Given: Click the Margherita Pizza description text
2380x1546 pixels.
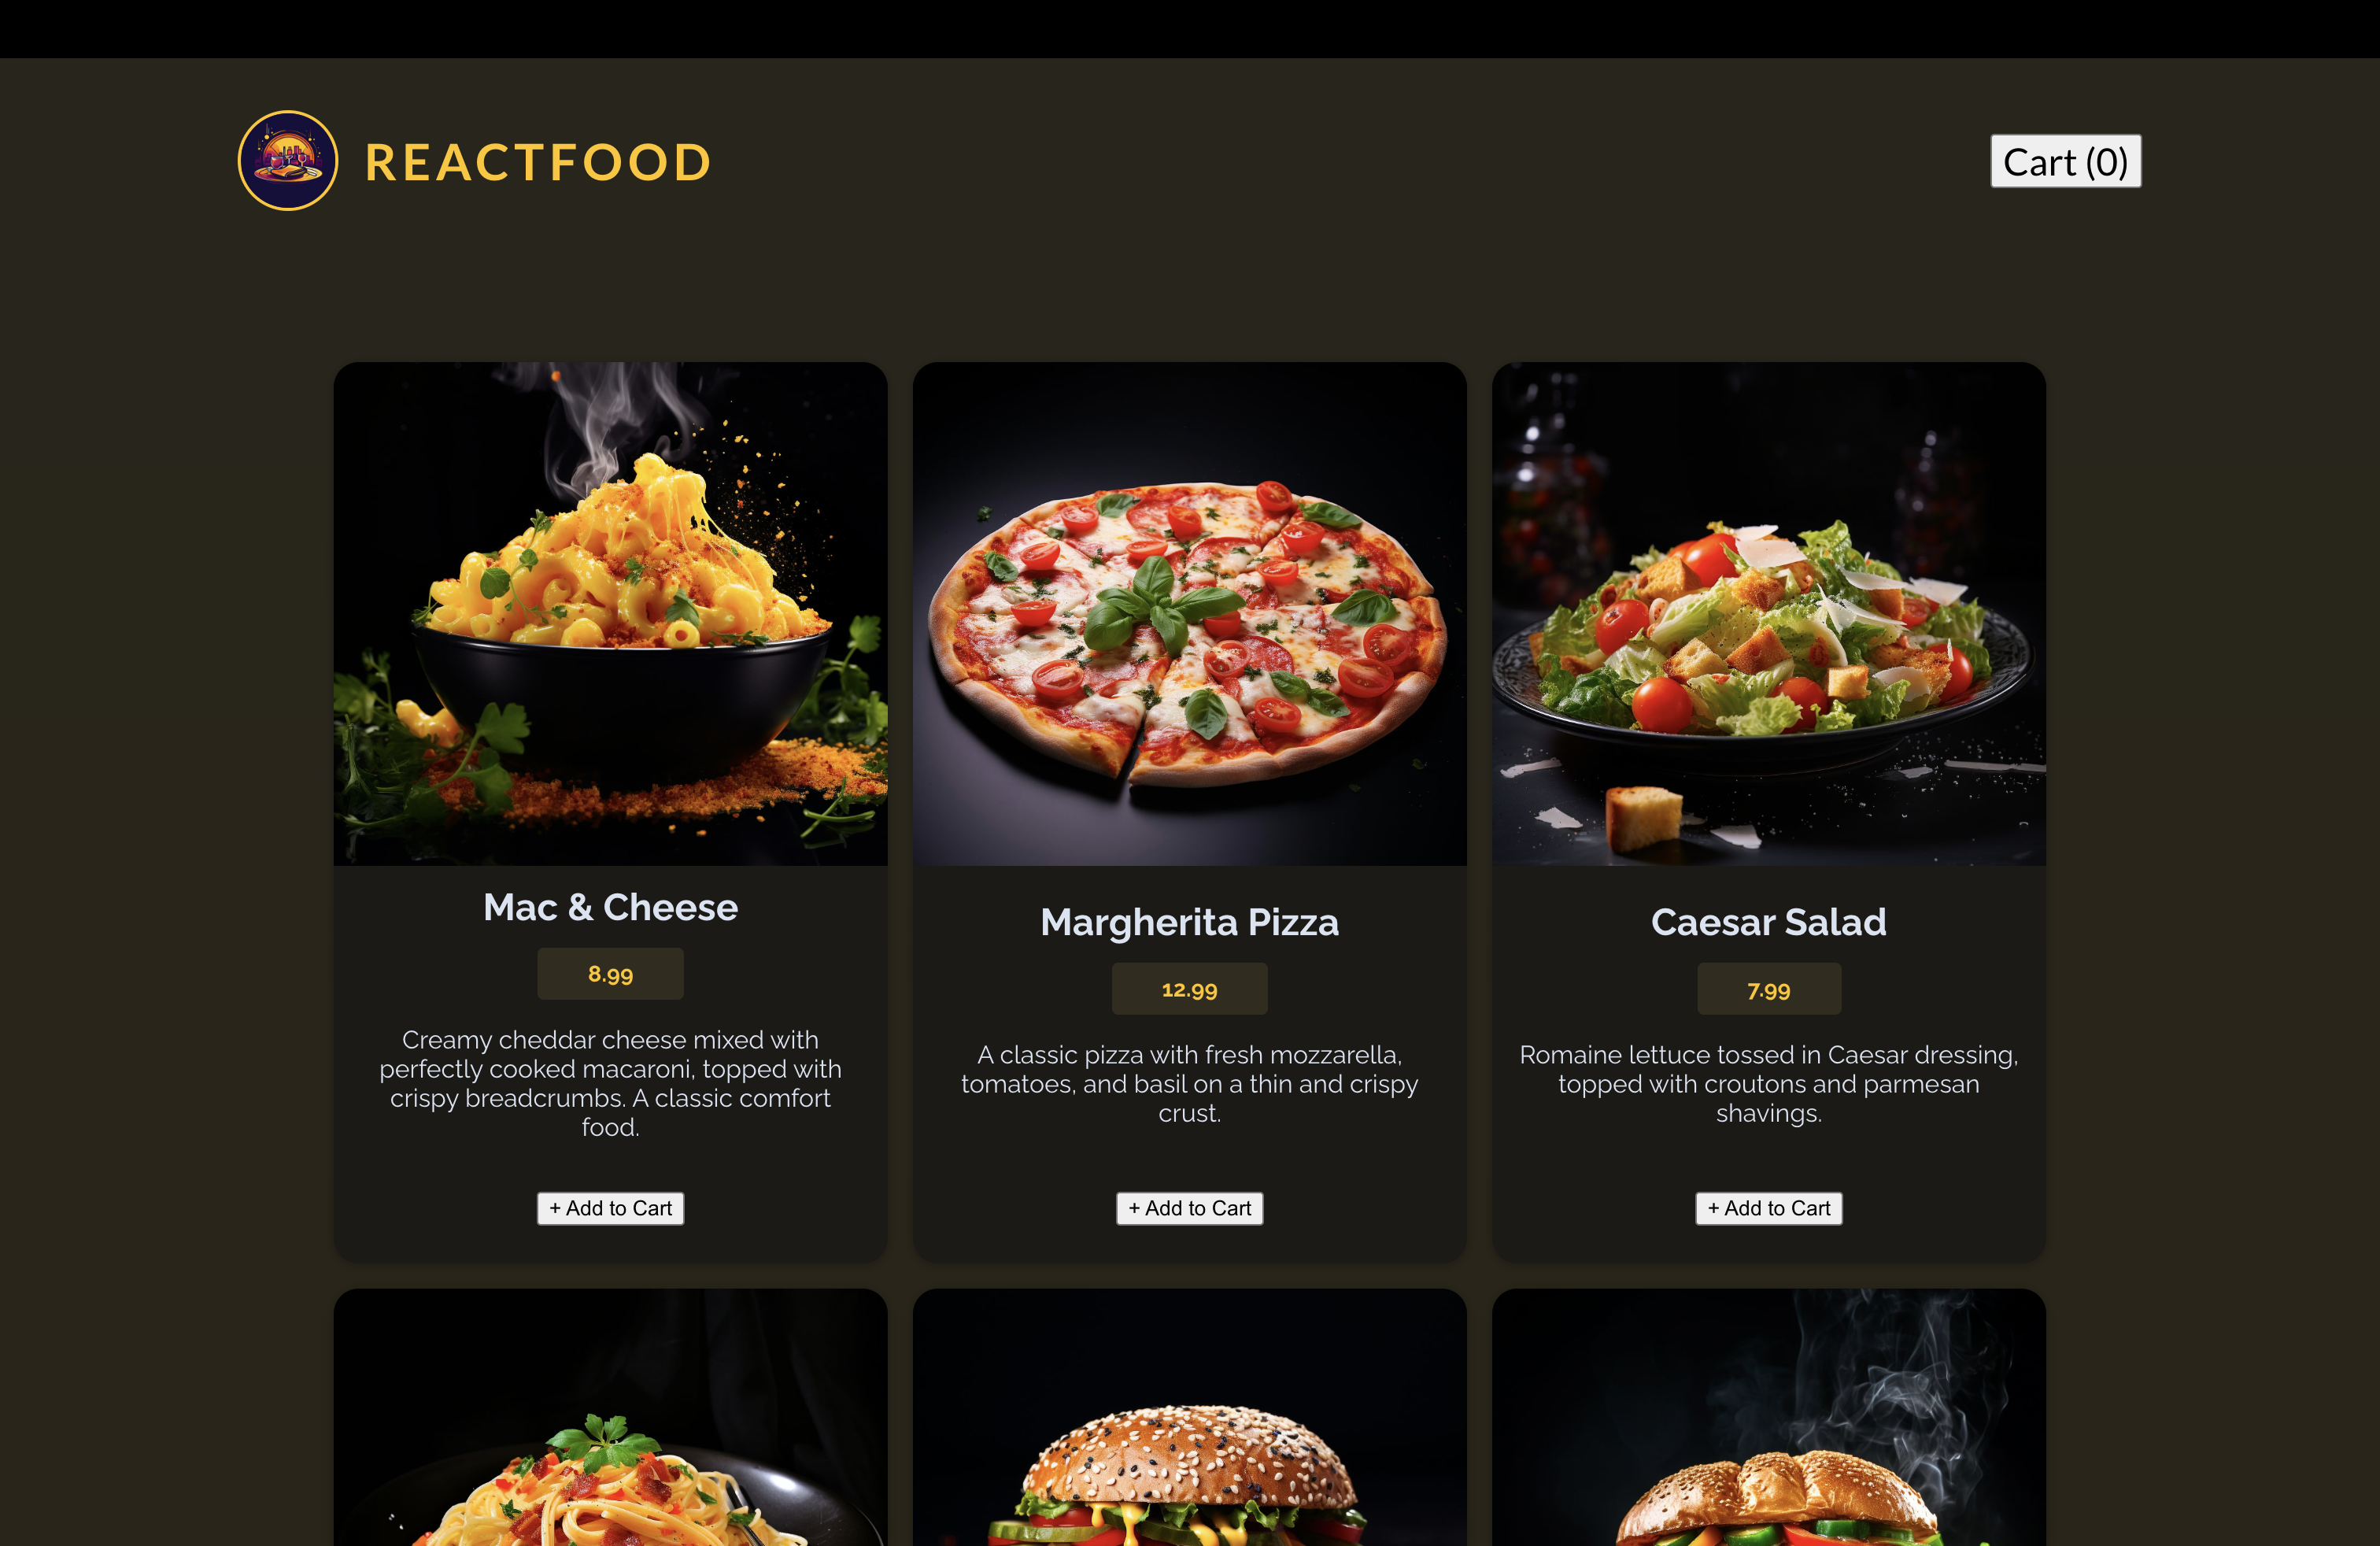Looking at the screenshot, I should point(1189,1084).
